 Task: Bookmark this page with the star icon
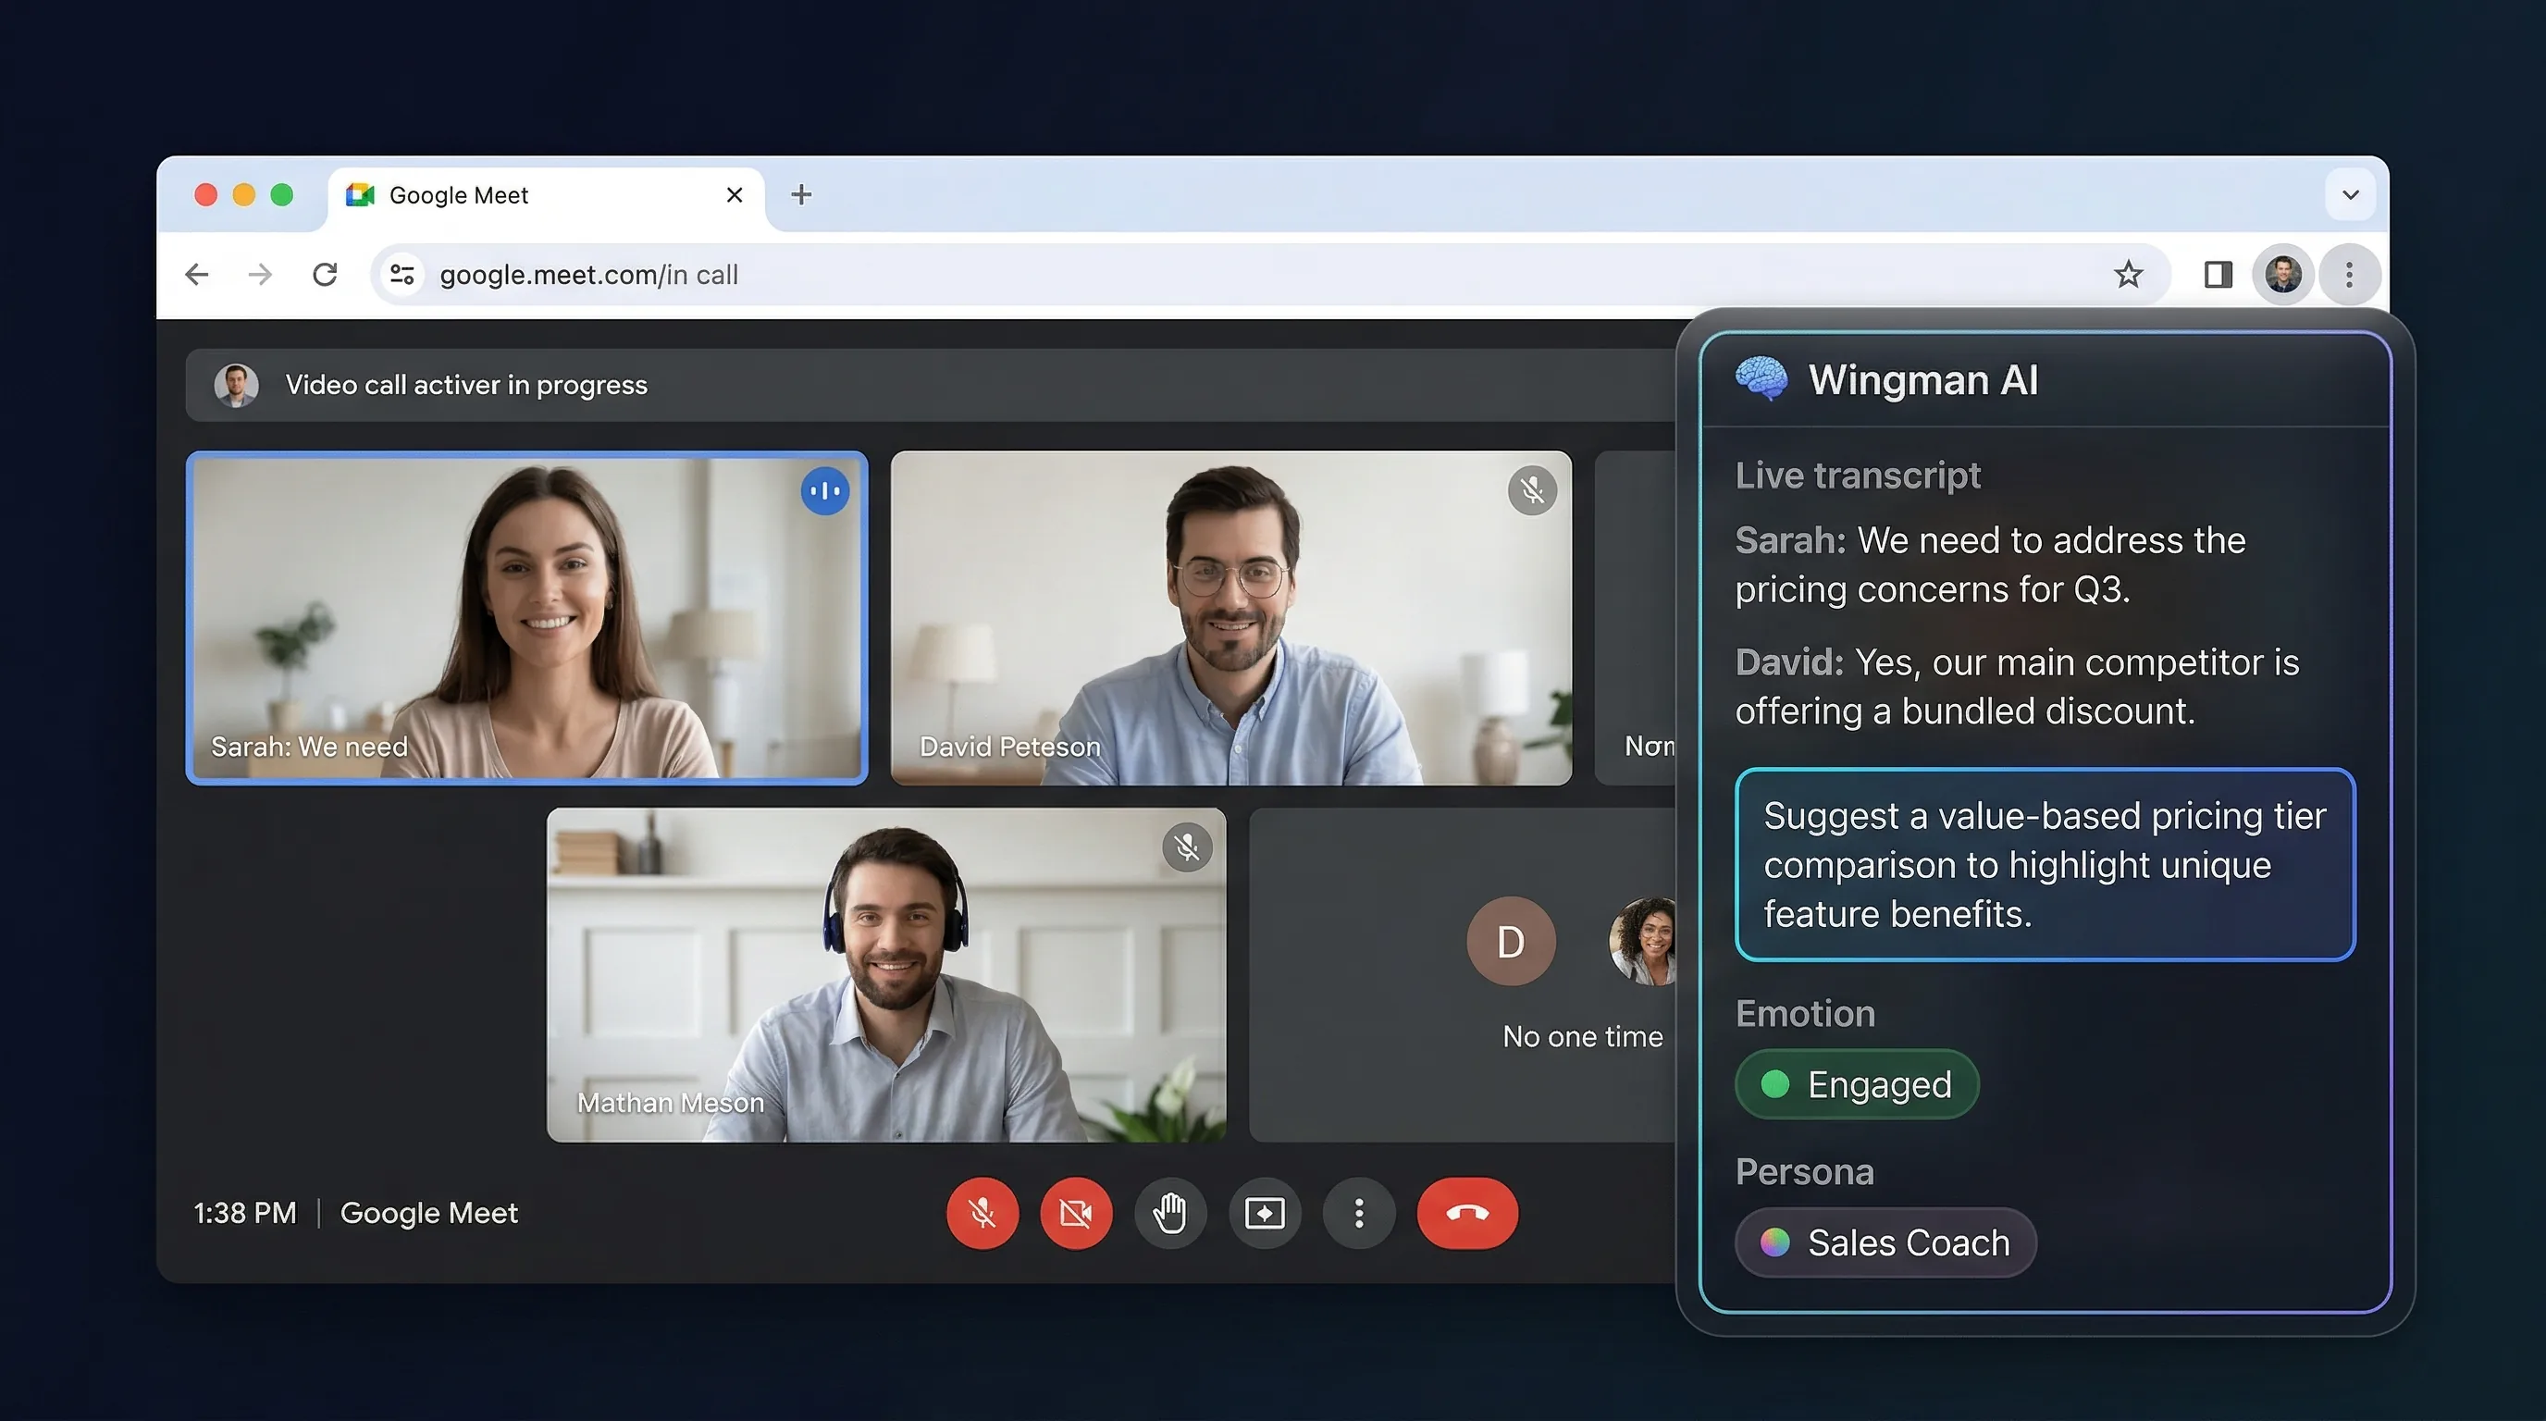tap(2128, 274)
